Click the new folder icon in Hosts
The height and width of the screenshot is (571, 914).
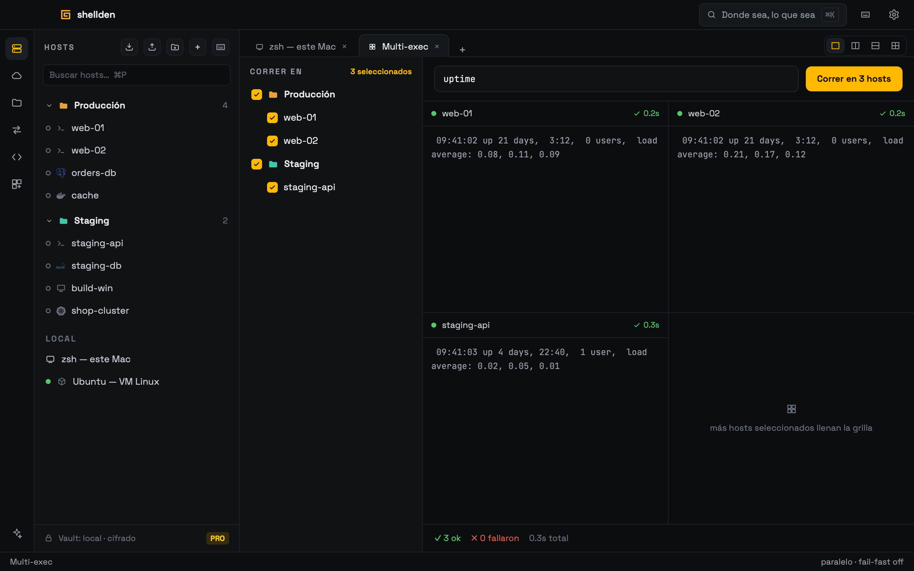coord(175,47)
